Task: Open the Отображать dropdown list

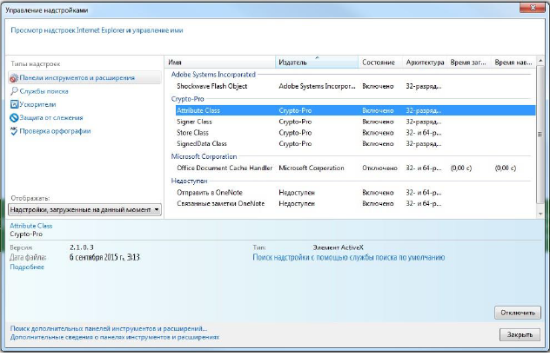Action: [84, 210]
